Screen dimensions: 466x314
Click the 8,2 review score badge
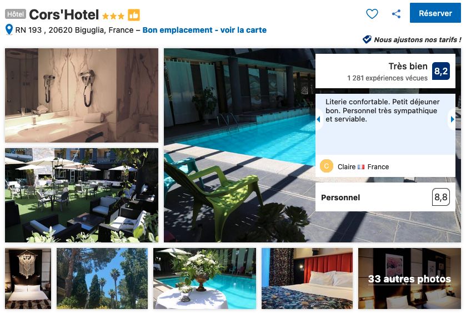[x=441, y=71]
